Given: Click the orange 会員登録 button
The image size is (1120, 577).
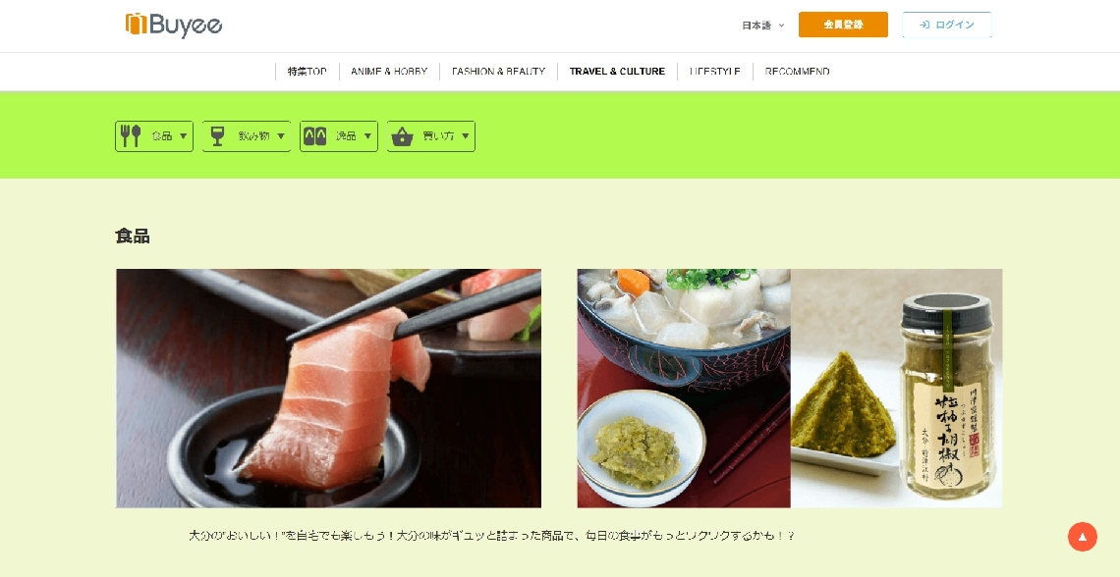Looking at the screenshot, I should point(843,25).
